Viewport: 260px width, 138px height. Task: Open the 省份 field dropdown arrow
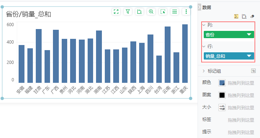click(249, 34)
